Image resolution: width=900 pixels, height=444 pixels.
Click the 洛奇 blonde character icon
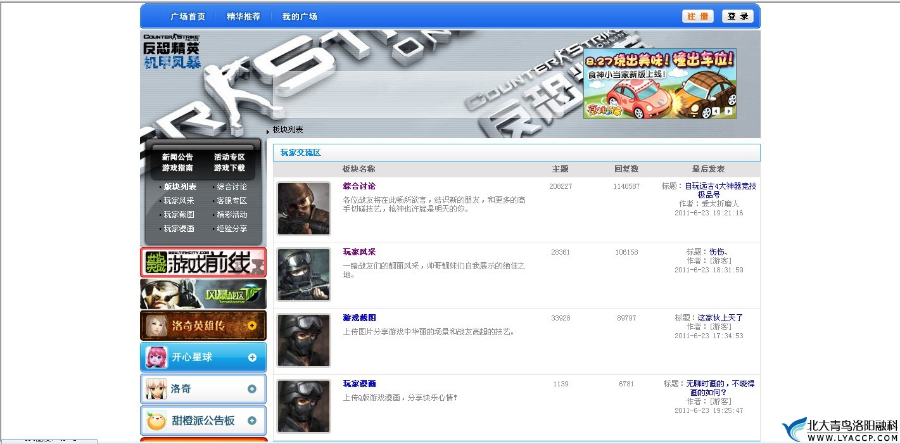(156, 389)
